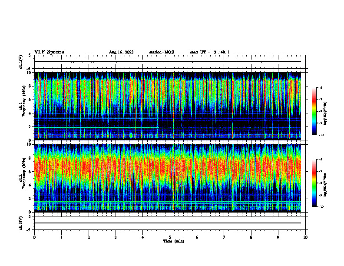
Task: Click the "ch.1(V)" axis label
Action: click(21, 62)
